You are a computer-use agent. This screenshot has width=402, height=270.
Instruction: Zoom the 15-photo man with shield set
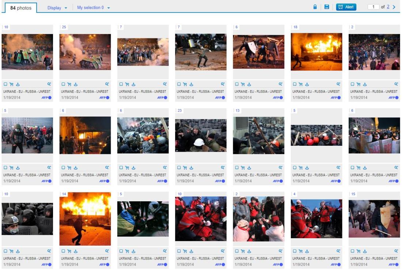(x=396, y=251)
